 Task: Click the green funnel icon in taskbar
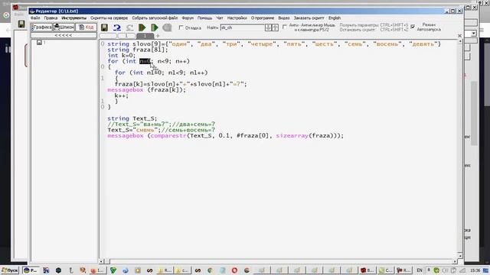coord(113,270)
